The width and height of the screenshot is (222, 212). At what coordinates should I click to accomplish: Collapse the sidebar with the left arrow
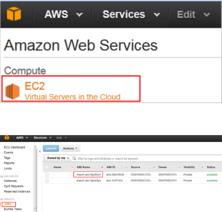pyautogui.click(x=40, y=152)
